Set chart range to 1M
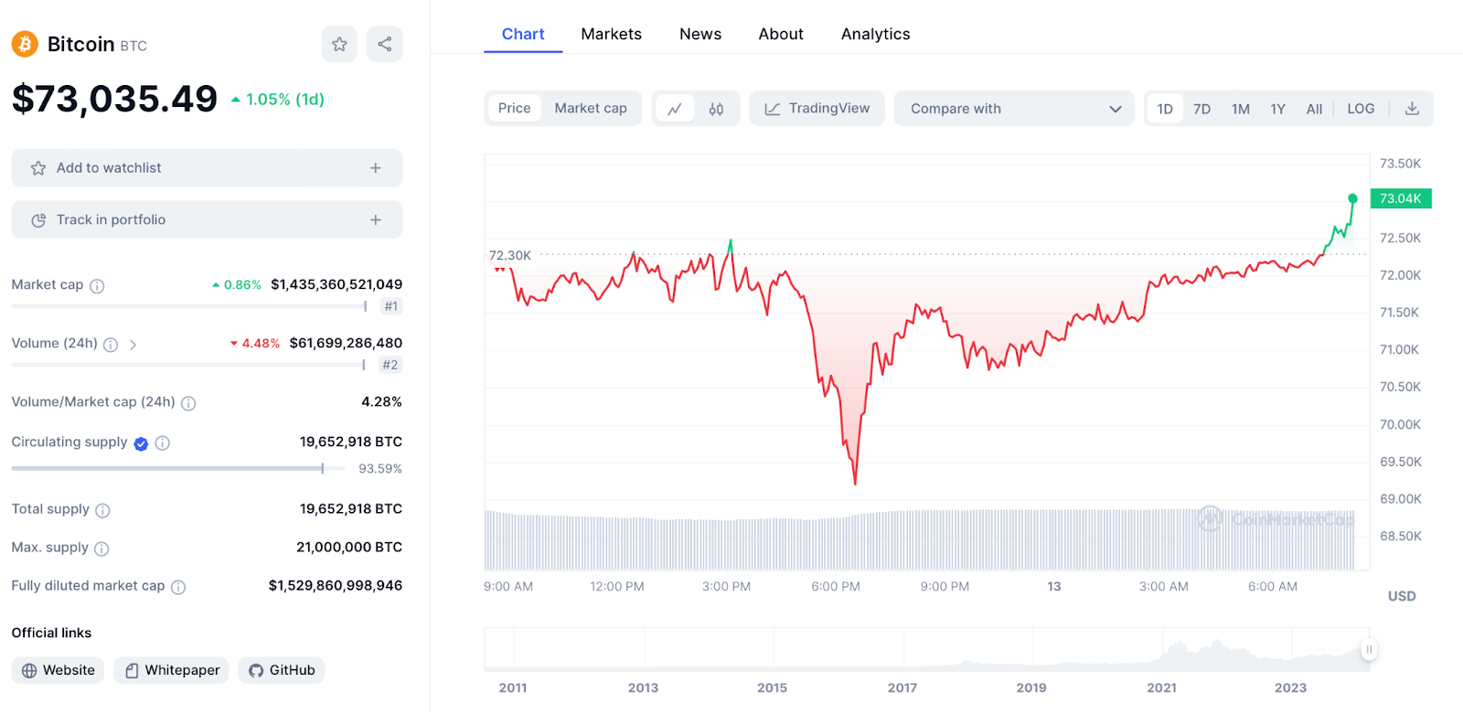 1241,109
